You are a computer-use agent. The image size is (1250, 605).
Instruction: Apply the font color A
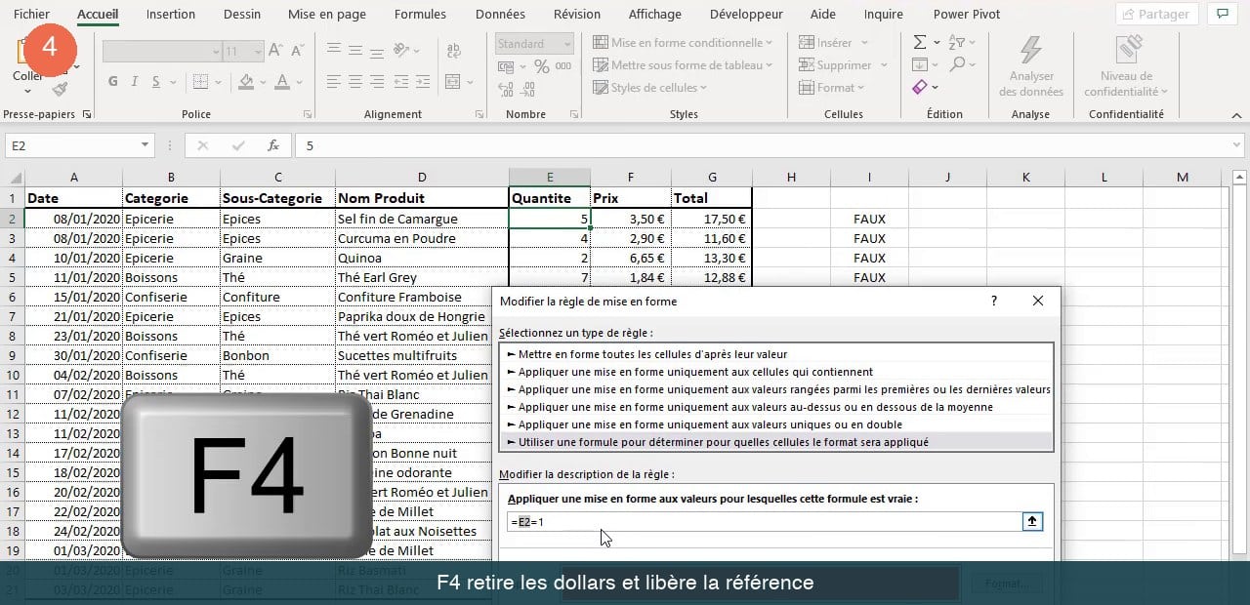click(x=282, y=82)
